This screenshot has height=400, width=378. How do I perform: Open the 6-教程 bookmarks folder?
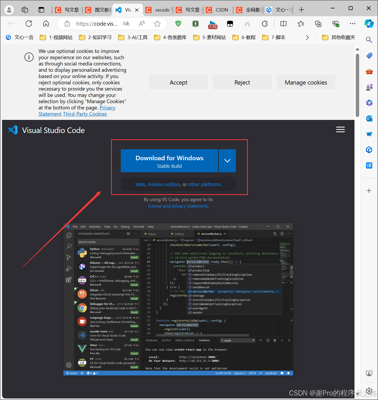coord(244,37)
